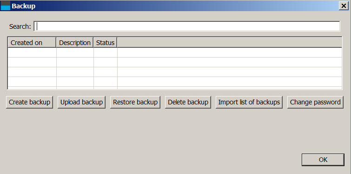Select first row Description cell
Viewport: 351px width, 174px height.
[75, 52]
